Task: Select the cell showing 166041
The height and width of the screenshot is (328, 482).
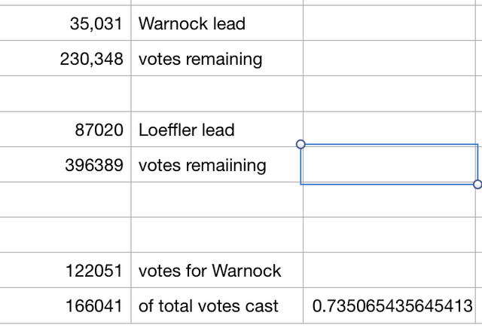Action: [x=66, y=306]
